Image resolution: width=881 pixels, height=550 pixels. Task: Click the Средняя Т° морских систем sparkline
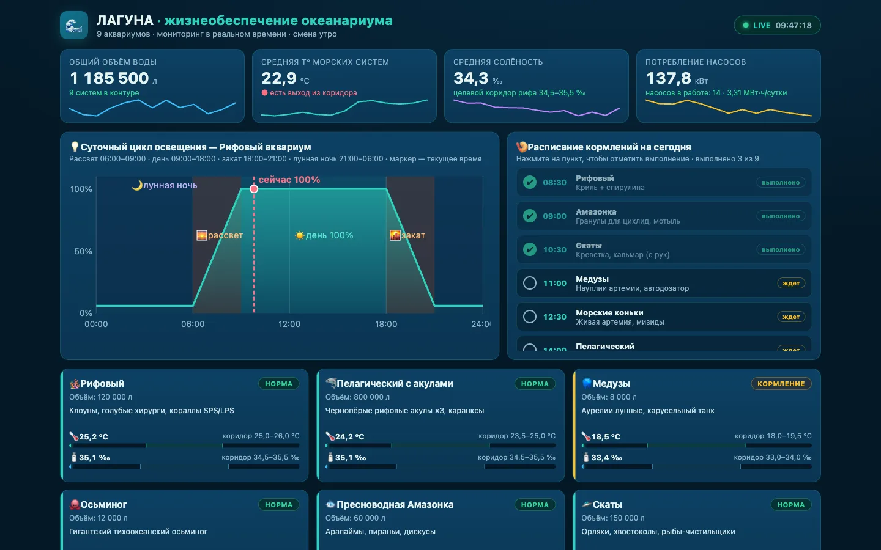[x=344, y=107]
